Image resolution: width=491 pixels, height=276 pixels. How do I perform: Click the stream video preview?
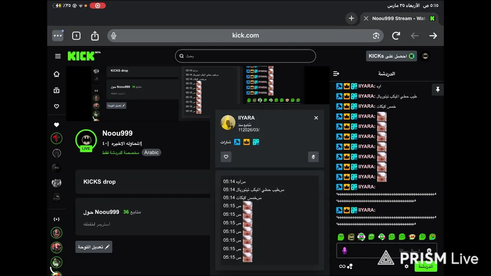click(x=198, y=94)
